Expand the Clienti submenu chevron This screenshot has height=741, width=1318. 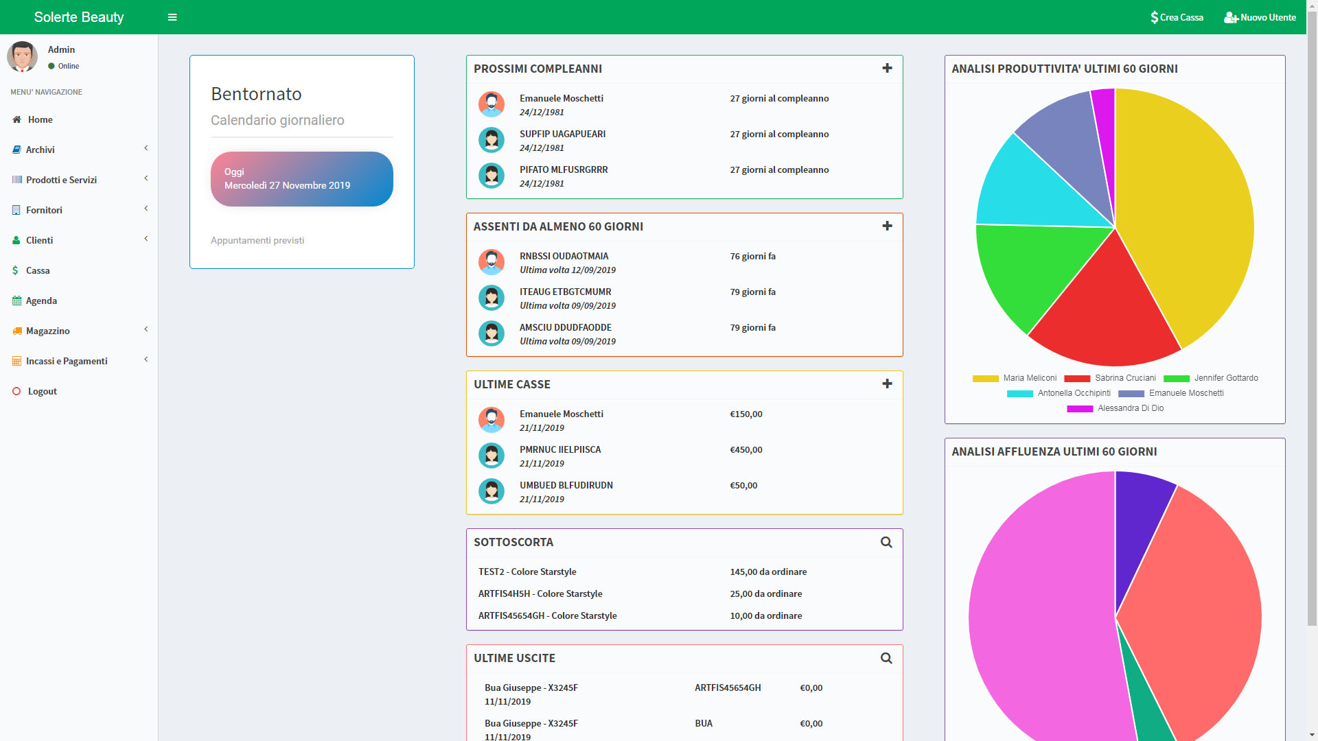pos(146,239)
